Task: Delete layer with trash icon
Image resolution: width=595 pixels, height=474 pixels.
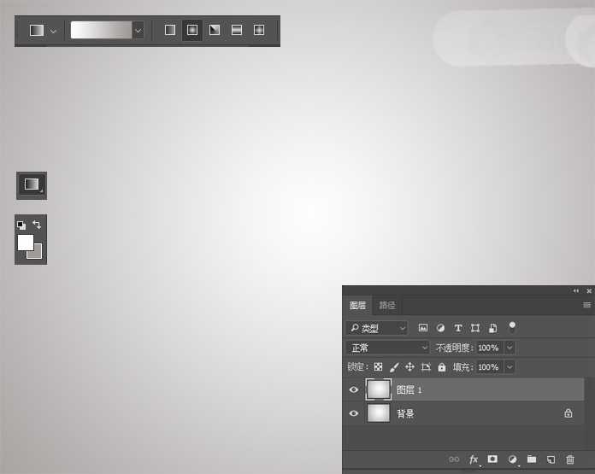Action: point(570,459)
